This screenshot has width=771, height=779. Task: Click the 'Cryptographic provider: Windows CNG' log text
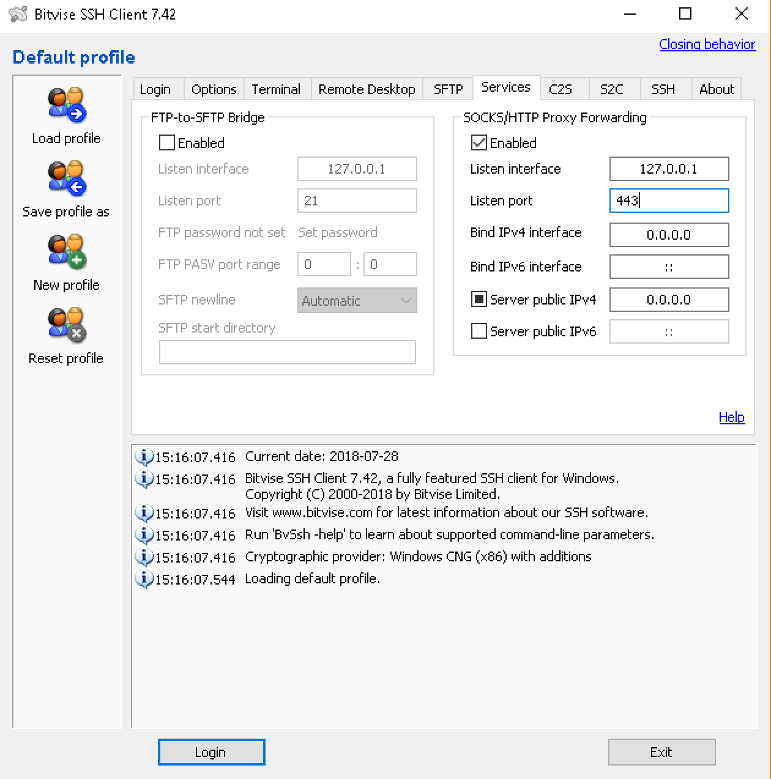point(419,556)
